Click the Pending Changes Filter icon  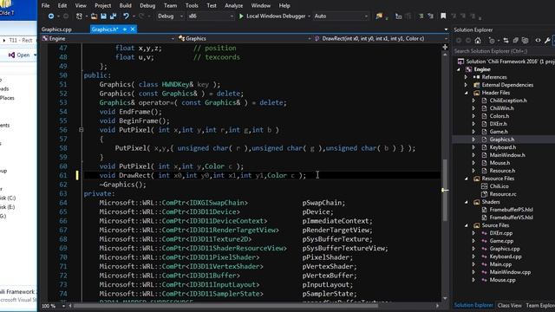(492, 41)
